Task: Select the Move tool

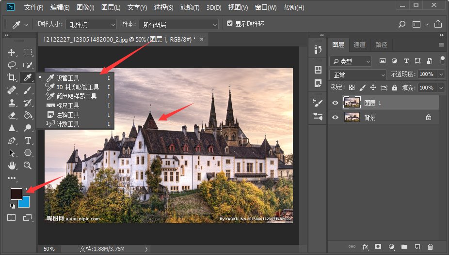Action: pyautogui.click(x=12, y=52)
